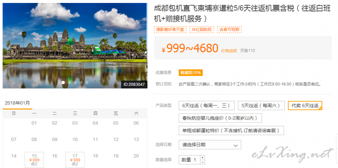The width and height of the screenshot is (338, 168).
Task: Click the Angkor Wat product photo
Action: pyautogui.click(x=75, y=46)
